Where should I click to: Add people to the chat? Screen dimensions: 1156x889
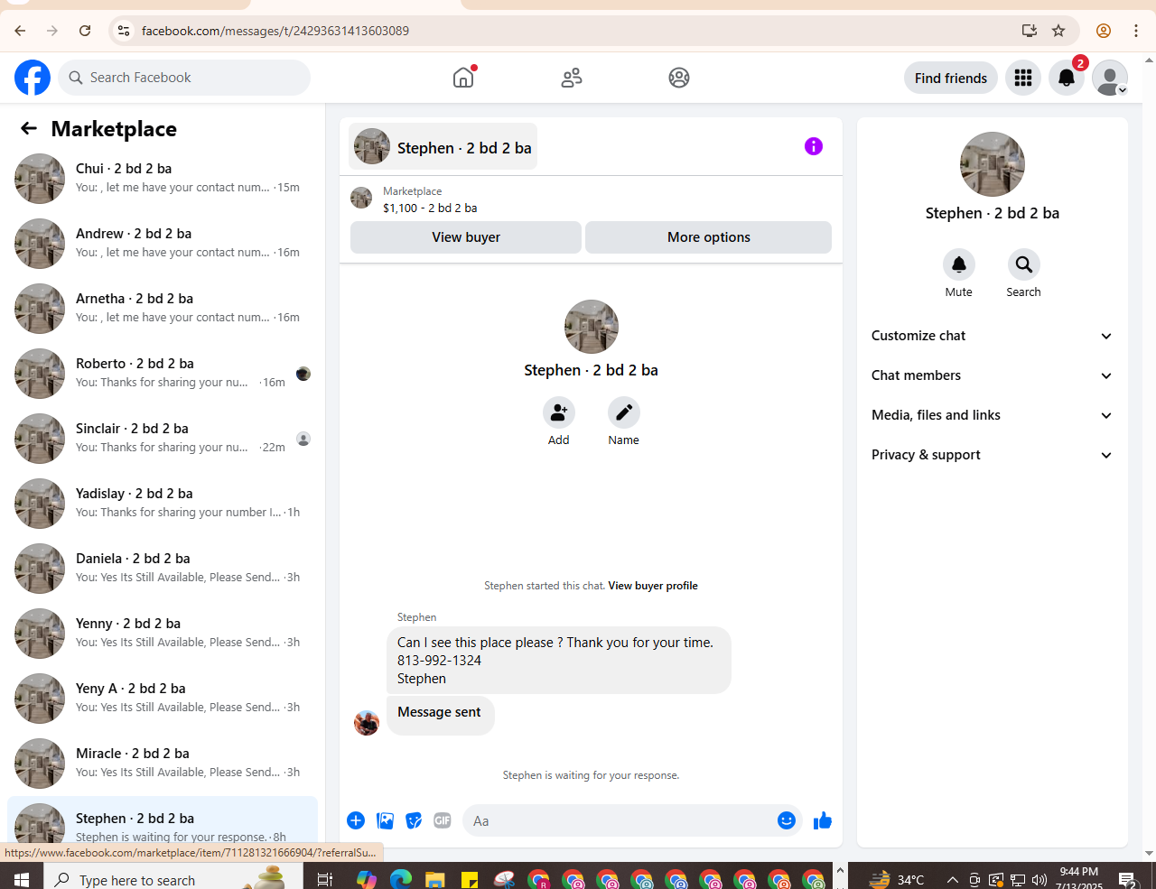coord(559,412)
